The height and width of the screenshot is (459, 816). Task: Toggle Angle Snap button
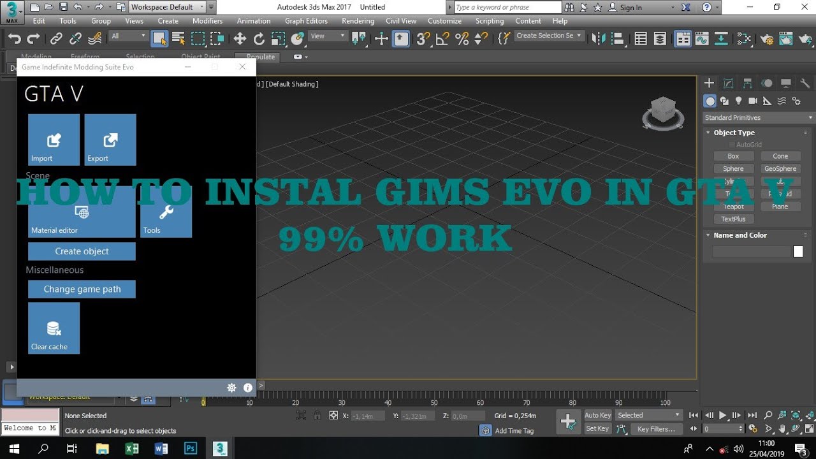[442, 39]
